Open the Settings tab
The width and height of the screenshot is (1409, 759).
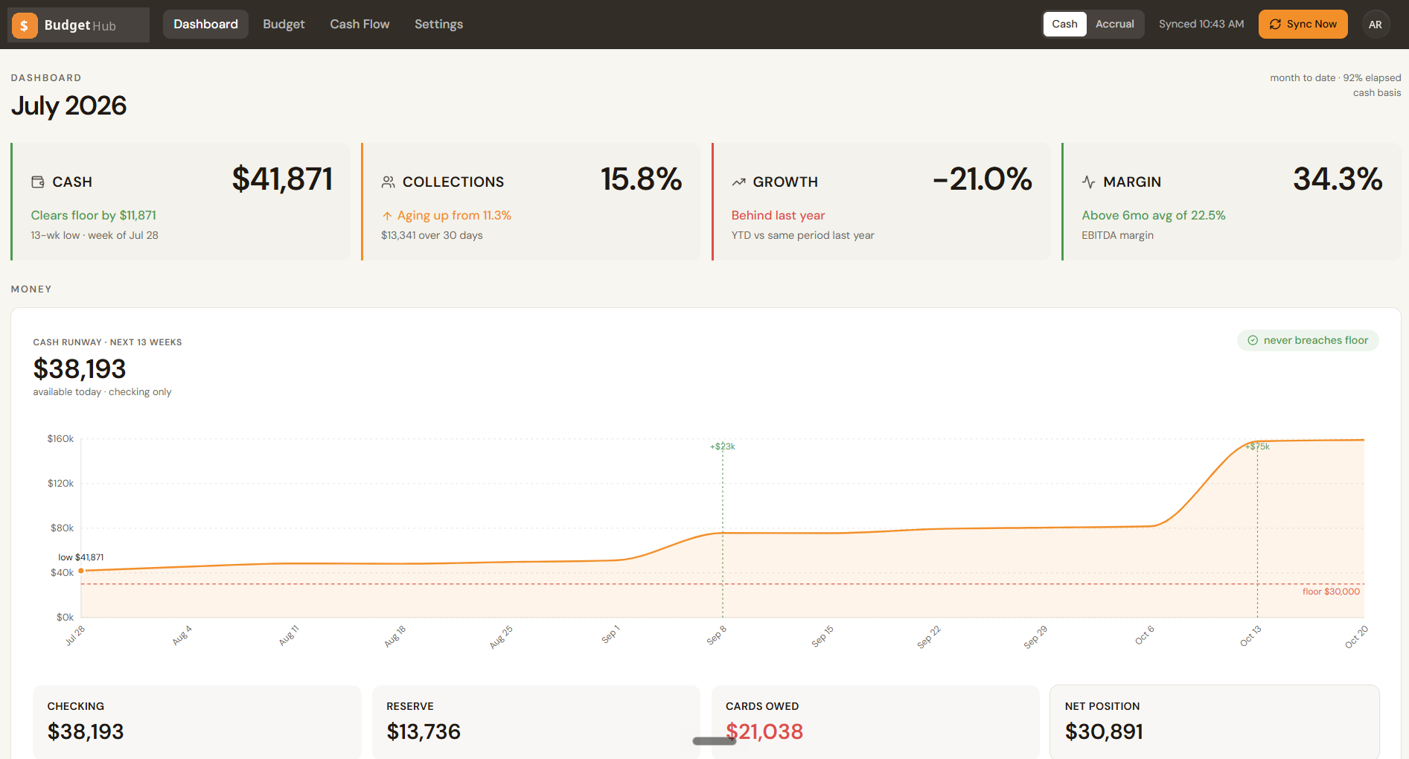click(438, 24)
